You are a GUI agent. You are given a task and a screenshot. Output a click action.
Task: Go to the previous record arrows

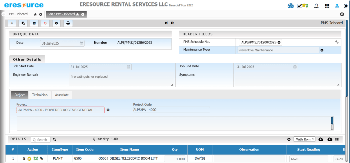(166, 23)
